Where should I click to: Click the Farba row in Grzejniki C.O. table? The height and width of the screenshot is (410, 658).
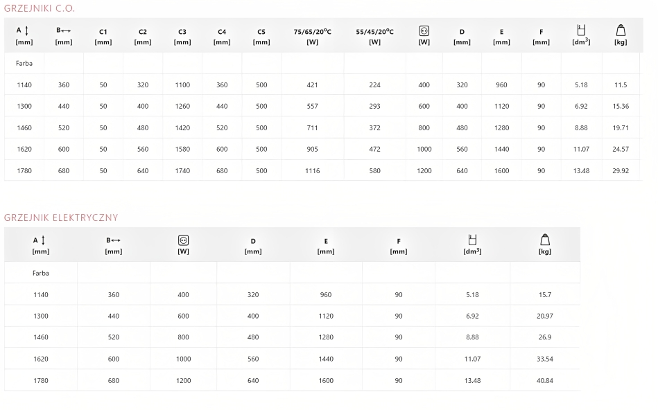pos(24,63)
